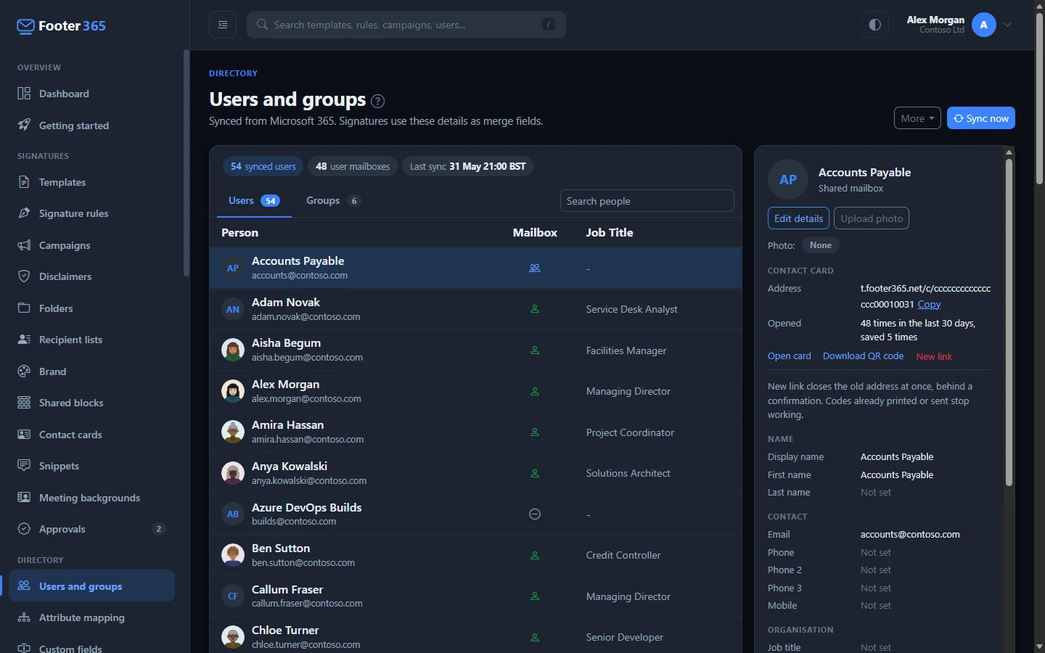Viewport: 1045px width, 653px height.
Task: Open the More dropdown
Action: click(917, 118)
